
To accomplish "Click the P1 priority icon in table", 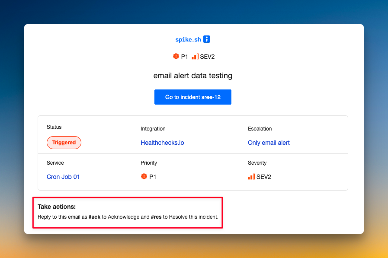I will click(144, 176).
